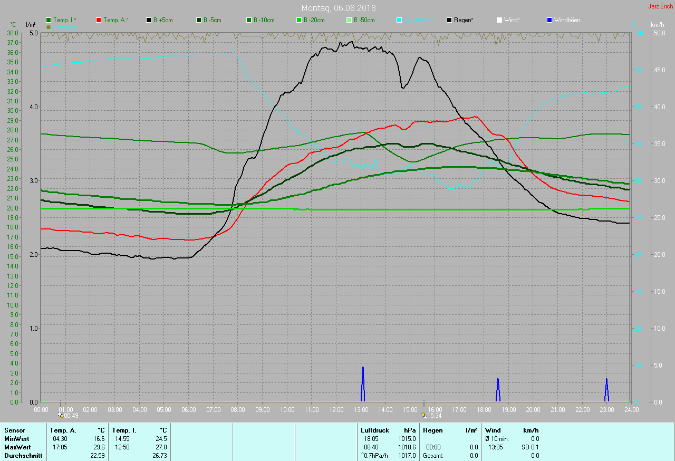Click the blue Windböen legend square
The image size is (675, 461).
click(549, 20)
